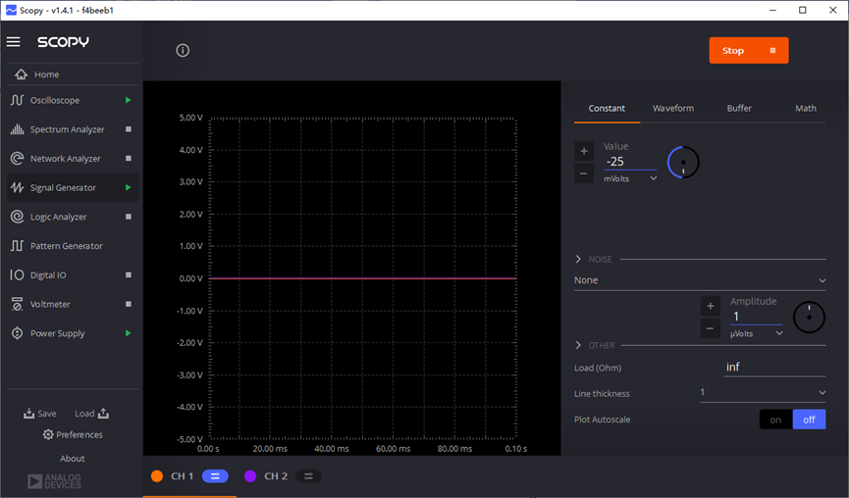Select the Signal Generator icon
849x498 pixels.
18,187
